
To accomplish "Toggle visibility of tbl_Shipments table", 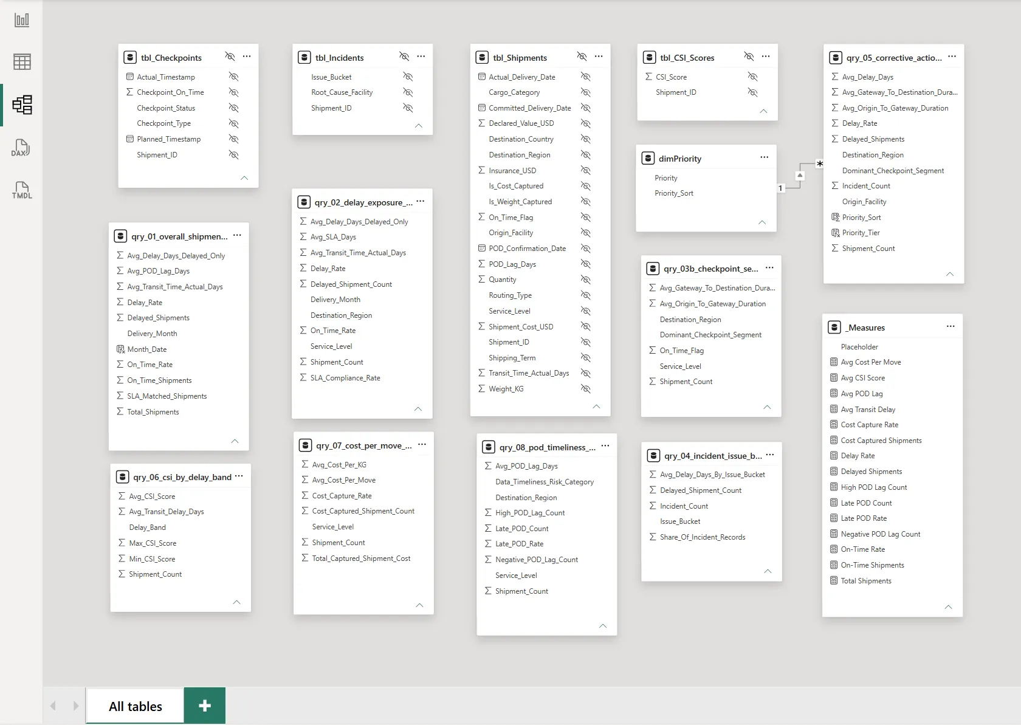I will 582,57.
